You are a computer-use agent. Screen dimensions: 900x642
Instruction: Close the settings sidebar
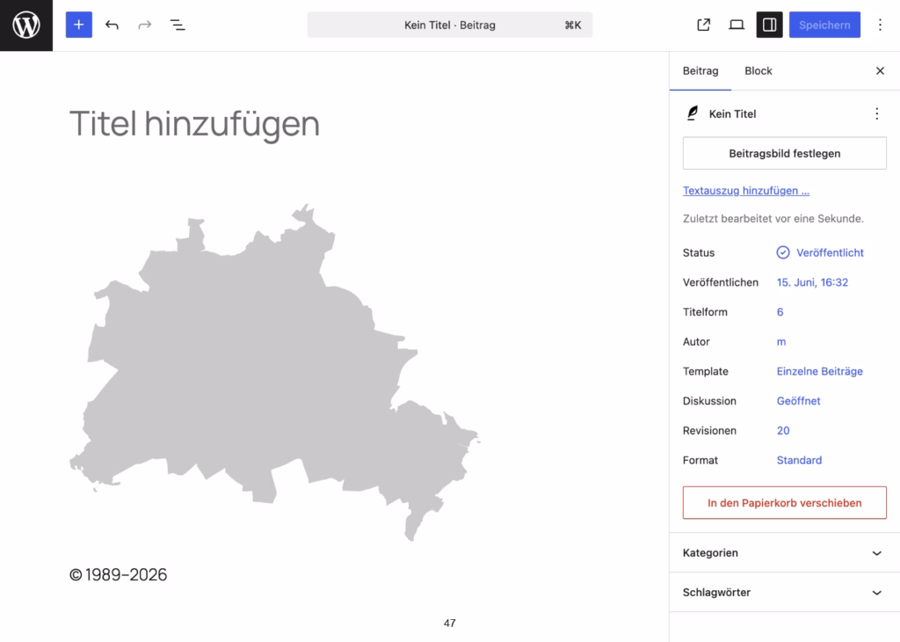[880, 70]
